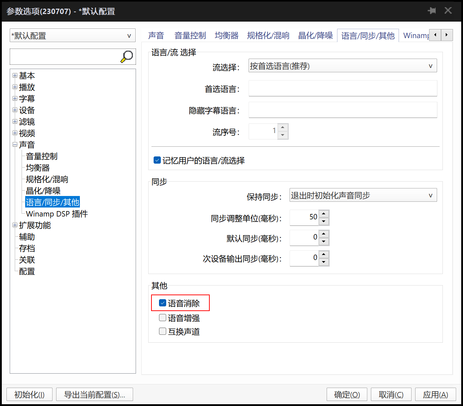
Task: Collapse the 声音 tree section
Action: click(x=15, y=145)
